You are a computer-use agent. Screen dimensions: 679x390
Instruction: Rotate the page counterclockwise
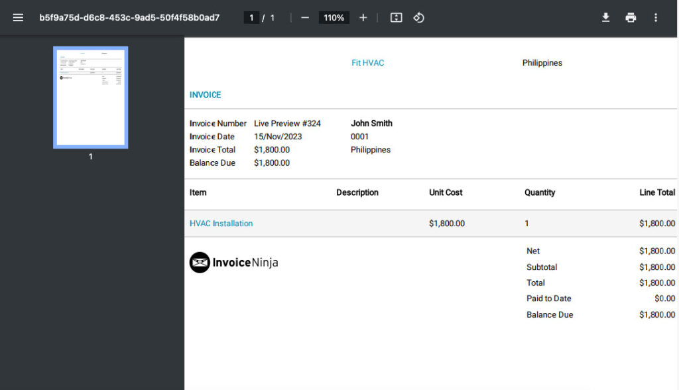418,17
